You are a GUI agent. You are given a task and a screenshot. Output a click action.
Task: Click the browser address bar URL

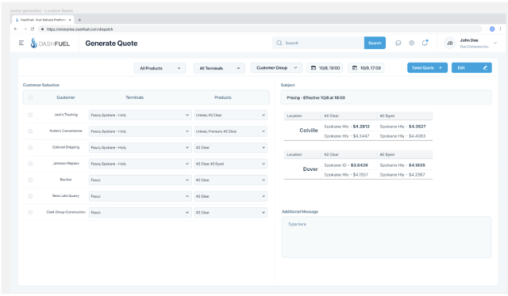79,29
